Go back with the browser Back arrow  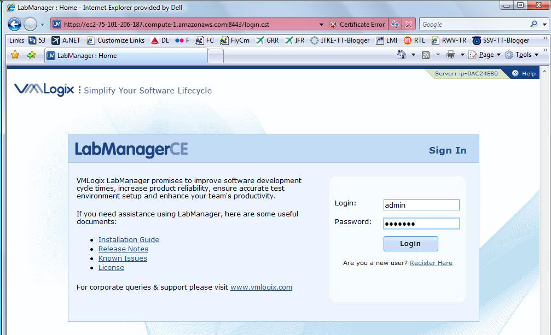coord(14,24)
